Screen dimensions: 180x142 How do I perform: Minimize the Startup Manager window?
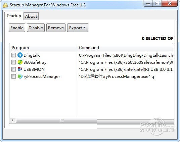148,4
